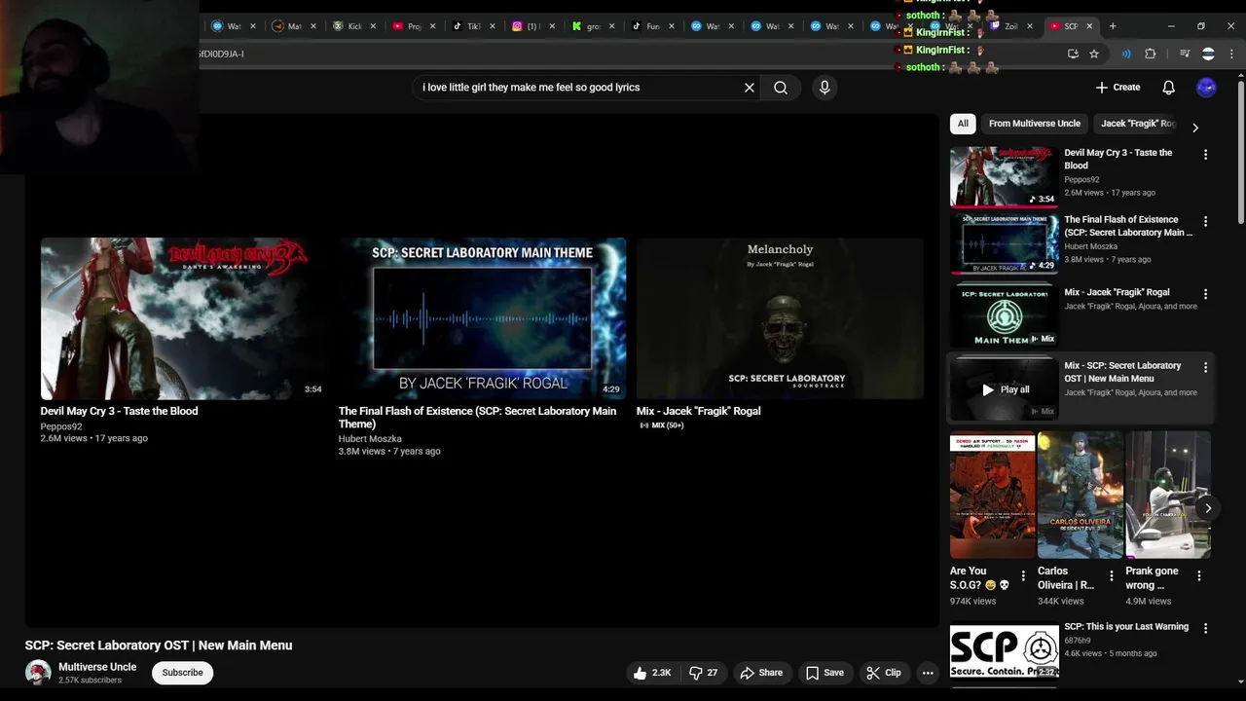Open the Carlos Oliveira short thumbnail
This screenshot has width=1246, height=701.
[1081, 496]
